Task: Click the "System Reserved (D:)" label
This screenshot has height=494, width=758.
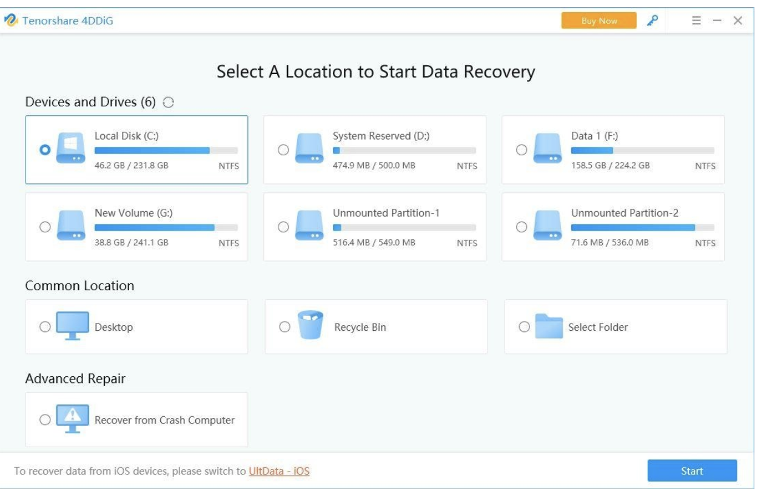Action: [x=381, y=136]
